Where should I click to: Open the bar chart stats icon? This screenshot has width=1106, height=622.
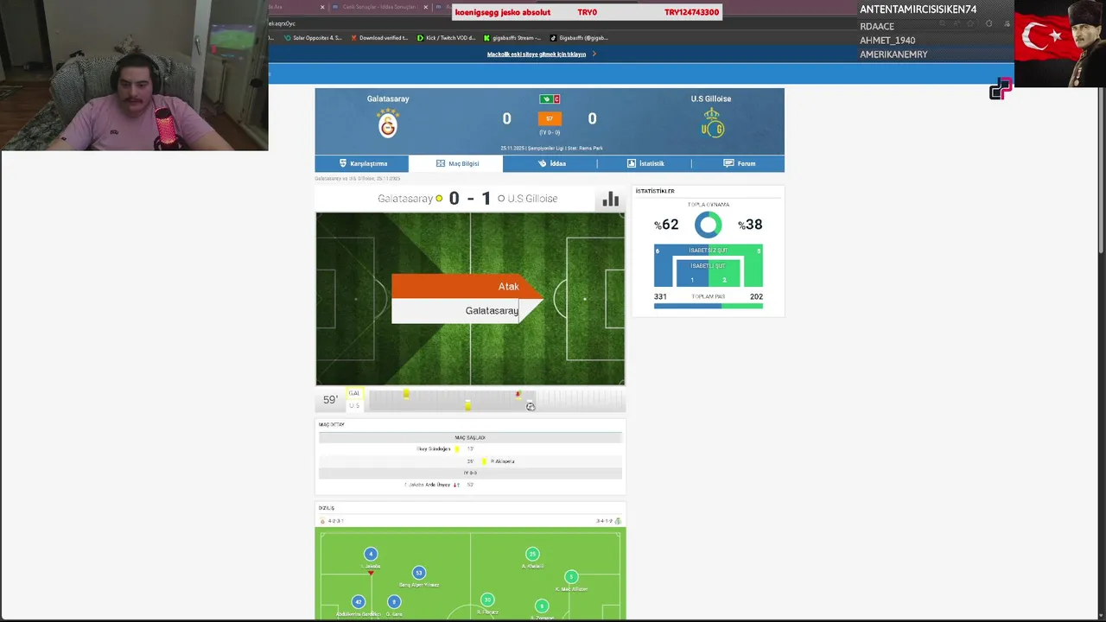[x=611, y=200]
